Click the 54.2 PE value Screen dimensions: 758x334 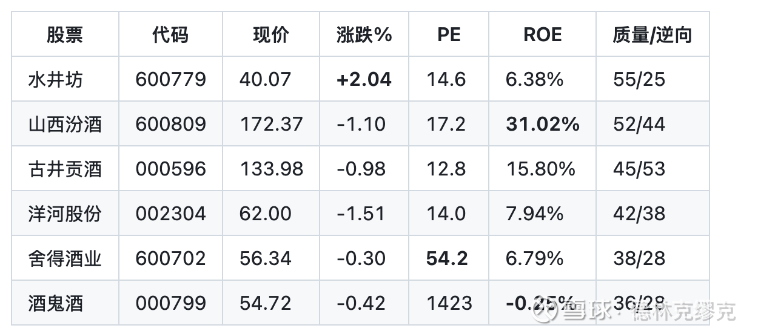(447, 258)
